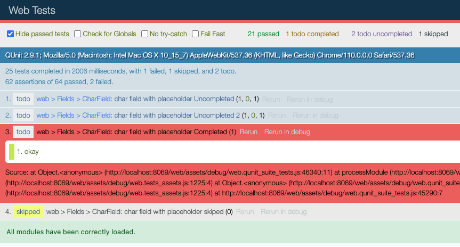Click Rerun in debug for test 3

[287, 132]
